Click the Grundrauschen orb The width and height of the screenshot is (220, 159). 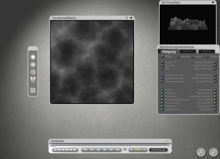[162, 75]
